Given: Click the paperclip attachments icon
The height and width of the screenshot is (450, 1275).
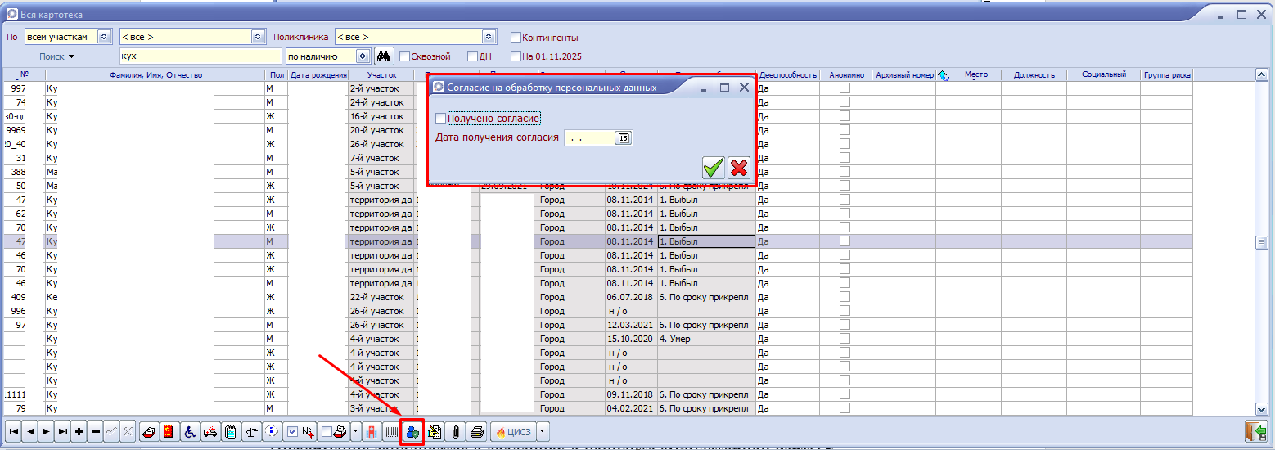Looking at the screenshot, I should point(456,431).
